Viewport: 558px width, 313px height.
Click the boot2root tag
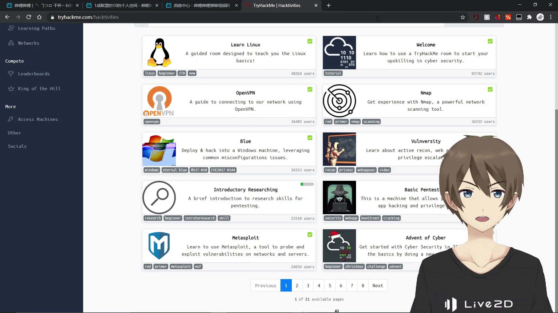(370, 218)
